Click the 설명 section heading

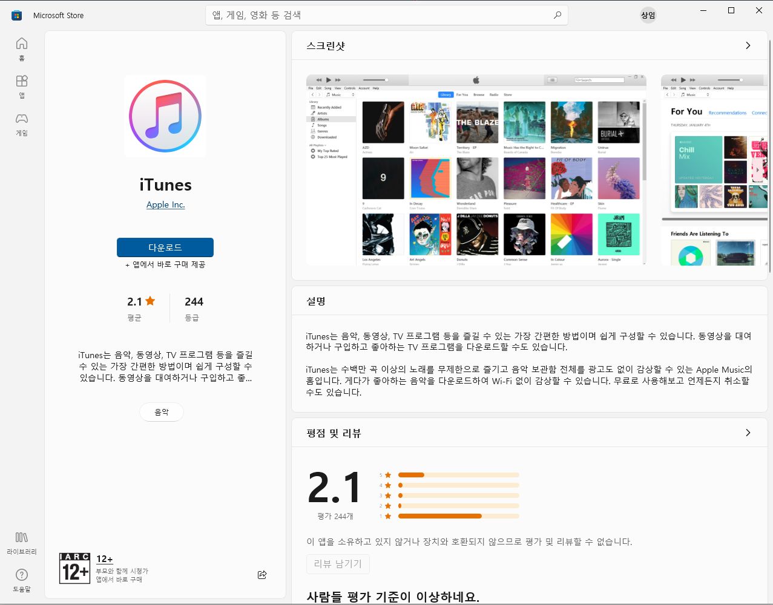[x=316, y=301]
